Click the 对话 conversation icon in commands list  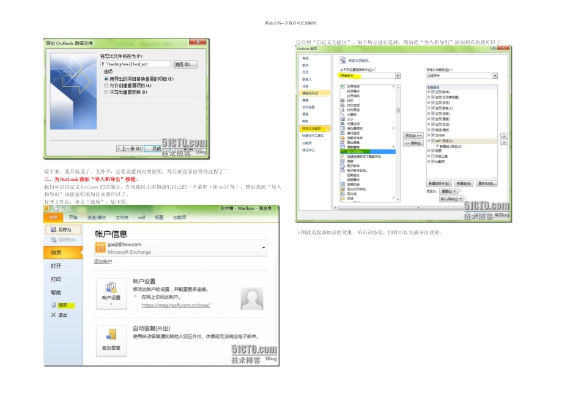tap(342, 198)
